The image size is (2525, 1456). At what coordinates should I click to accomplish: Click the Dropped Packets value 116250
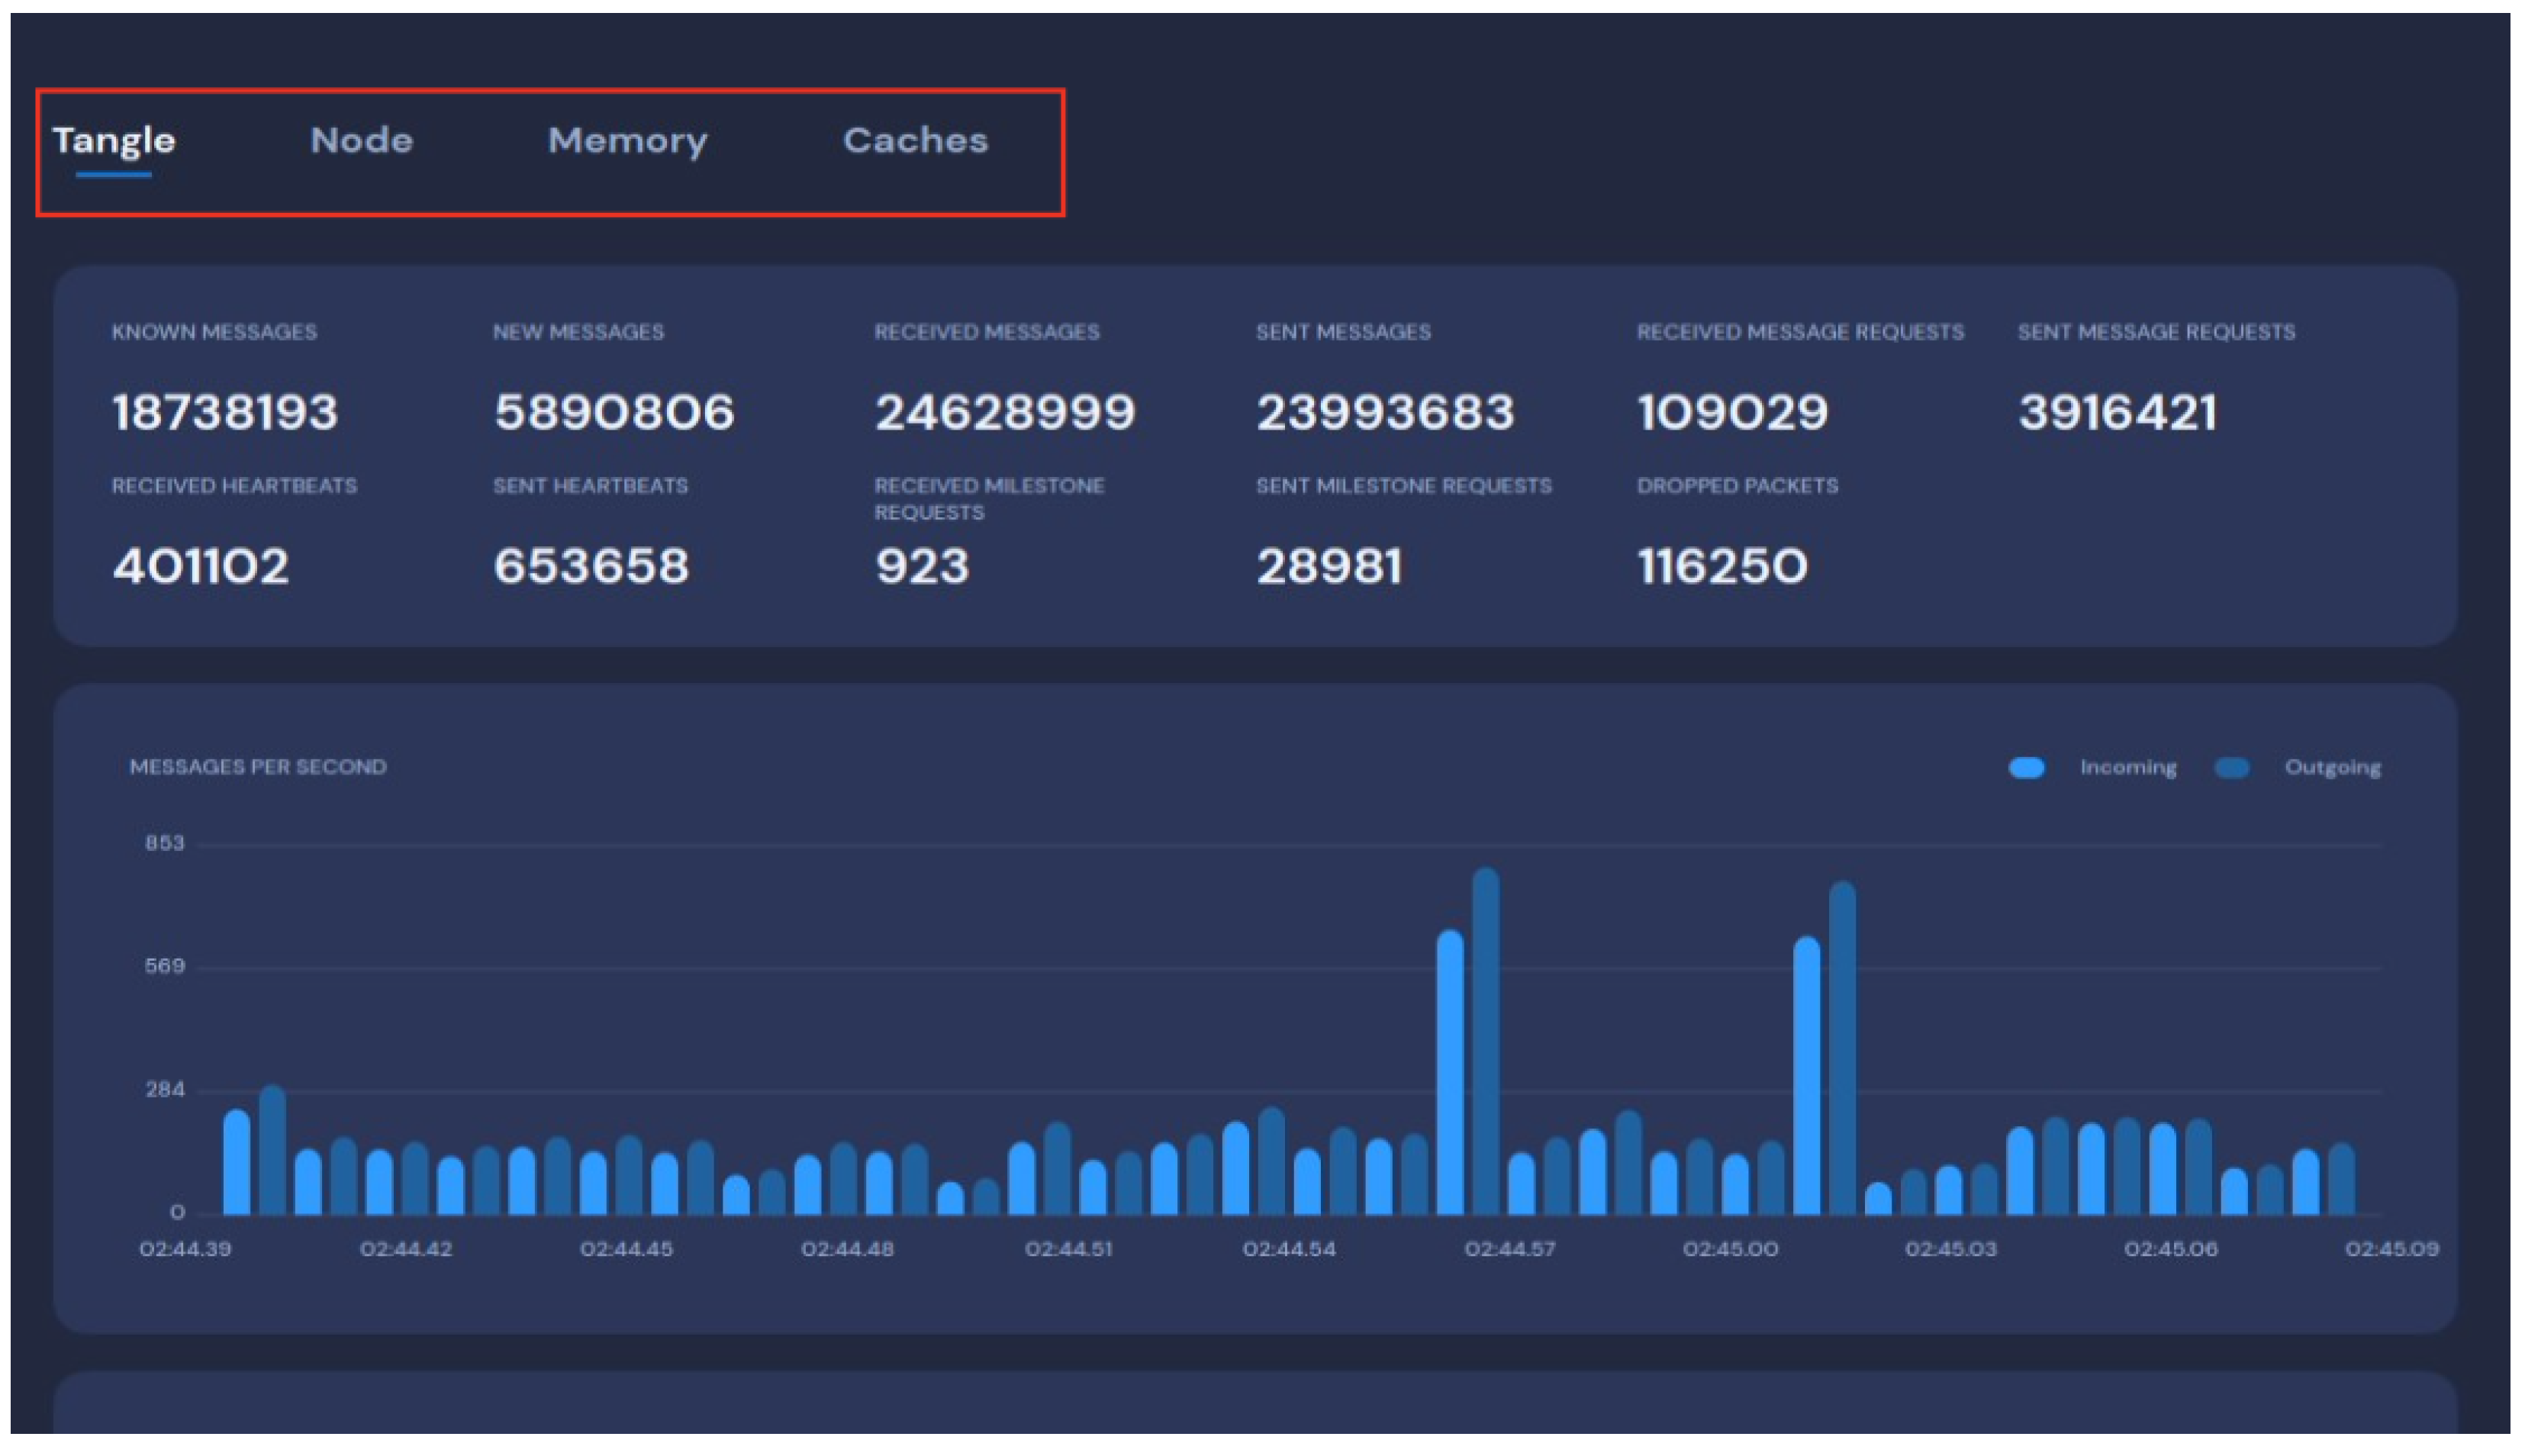pos(1722,566)
